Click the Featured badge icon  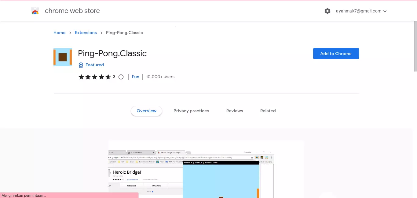click(x=81, y=65)
